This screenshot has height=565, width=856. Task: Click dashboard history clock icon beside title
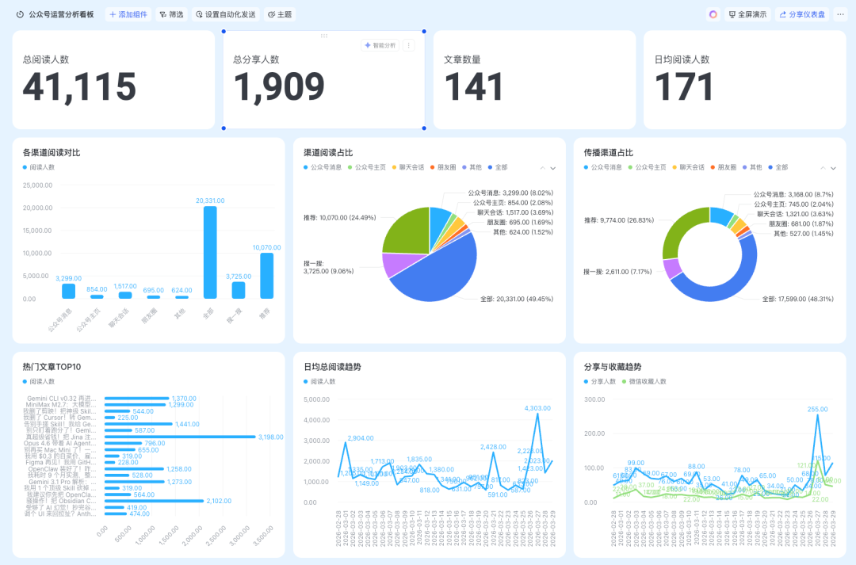point(20,15)
